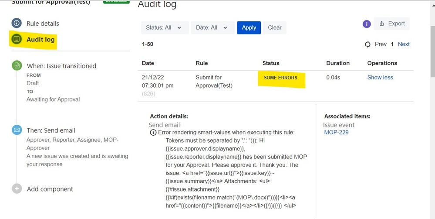Click the Prev page link

pos(381,44)
